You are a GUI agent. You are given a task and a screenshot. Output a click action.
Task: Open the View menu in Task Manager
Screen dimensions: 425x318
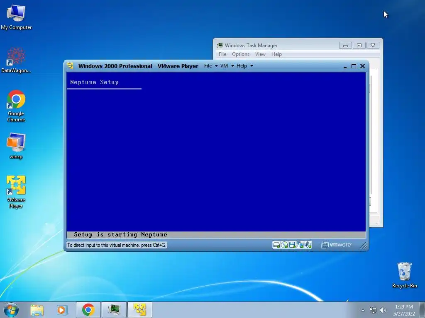point(260,54)
